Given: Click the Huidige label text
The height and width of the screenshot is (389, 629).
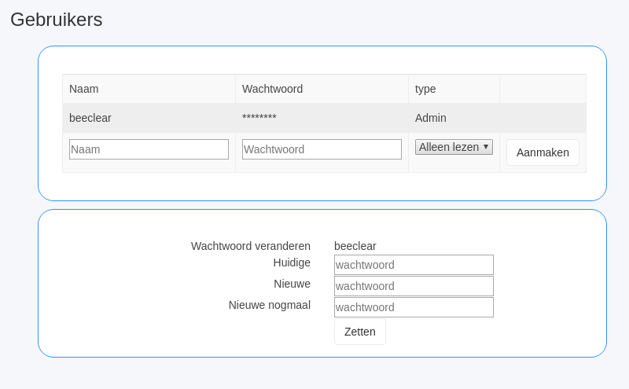Looking at the screenshot, I should 292,262.
